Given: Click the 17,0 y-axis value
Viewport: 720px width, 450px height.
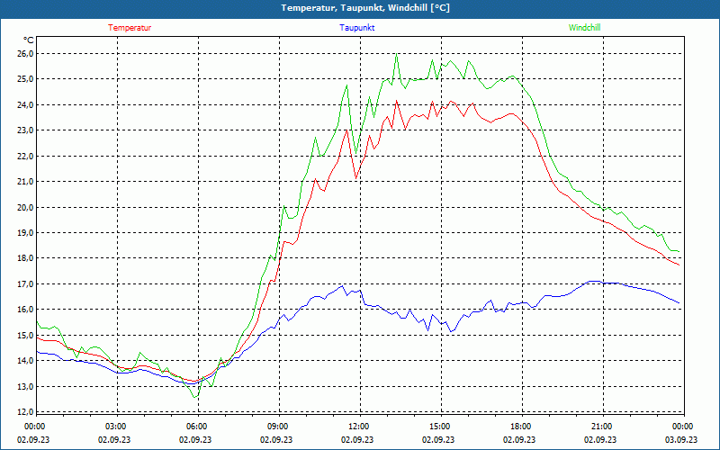Looking at the screenshot, I should 26,283.
